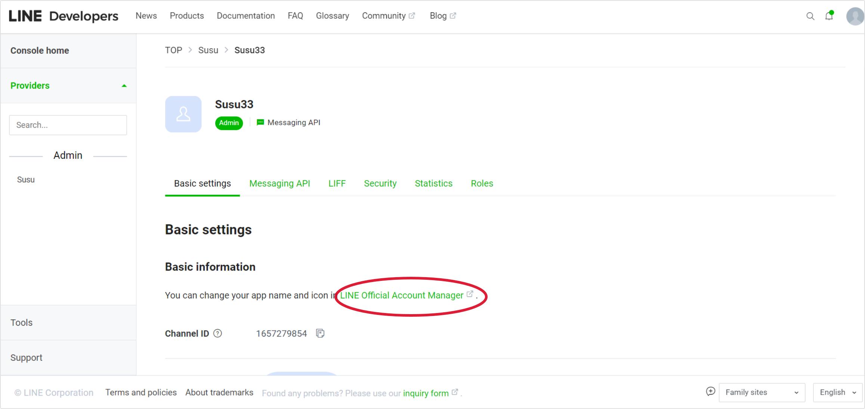
Task: Copy the Channel ID using the copy icon
Action: [320, 333]
